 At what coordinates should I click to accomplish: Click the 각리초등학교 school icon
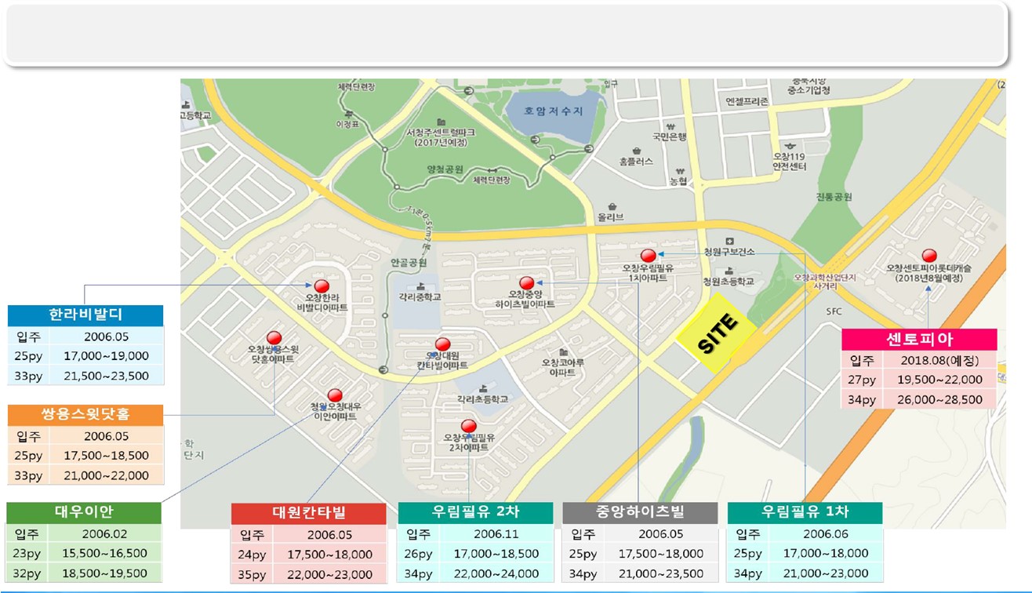coord(481,387)
